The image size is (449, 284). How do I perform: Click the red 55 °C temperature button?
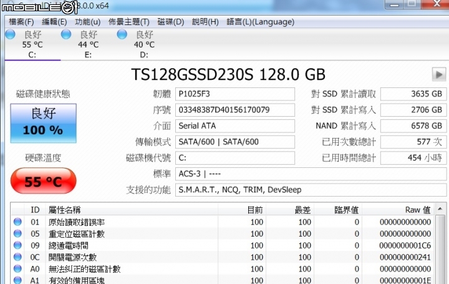click(43, 181)
